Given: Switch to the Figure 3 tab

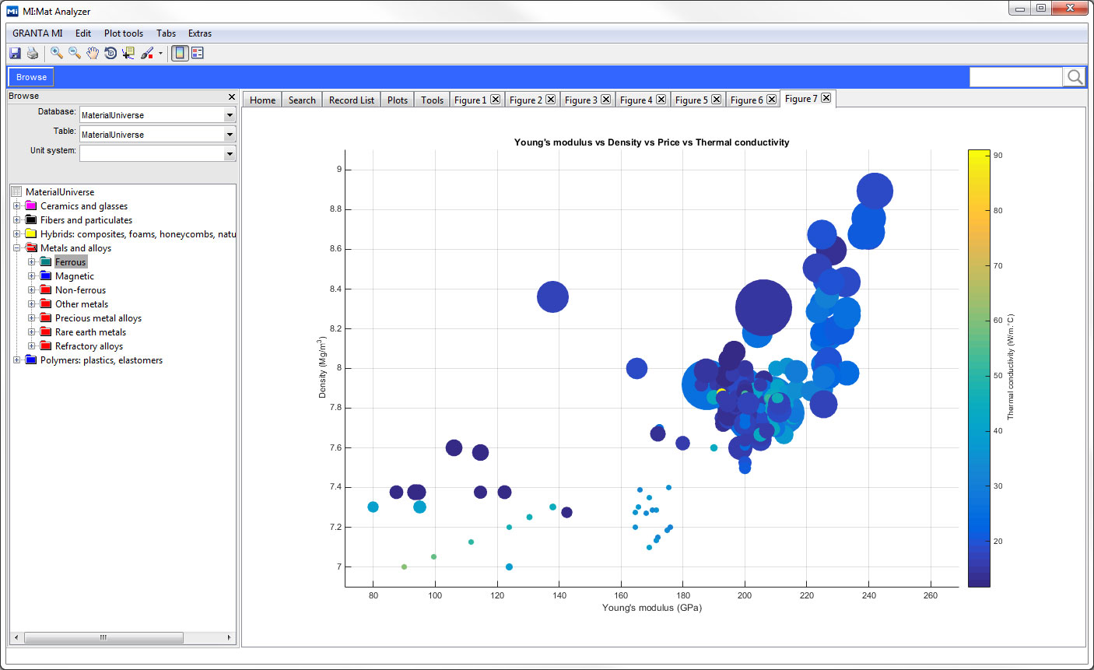Looking at the screenshot, I should 580,99.
